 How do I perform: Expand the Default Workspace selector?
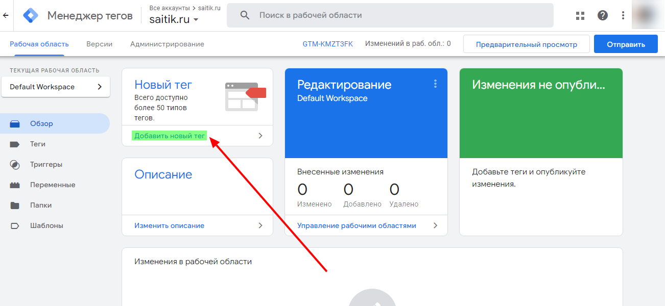point(56,87)
